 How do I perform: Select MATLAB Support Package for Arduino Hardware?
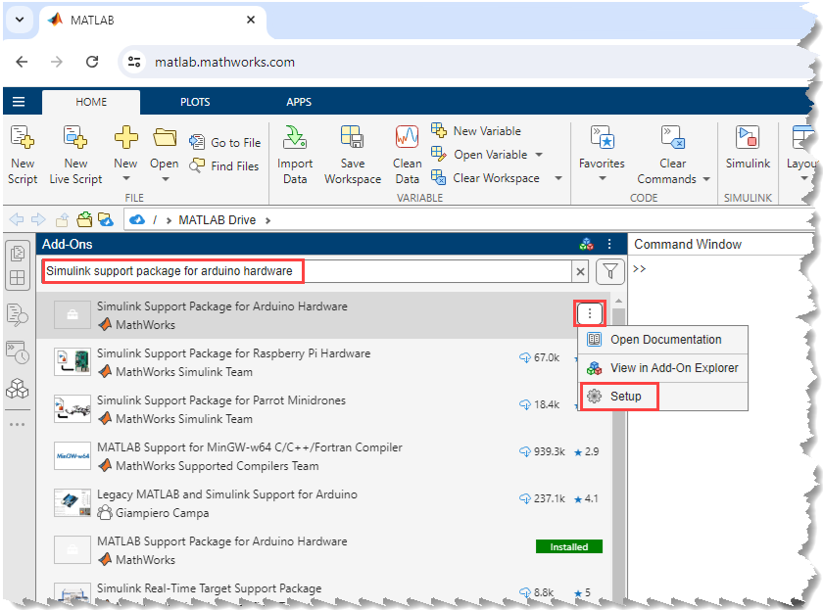pos(221,541)
